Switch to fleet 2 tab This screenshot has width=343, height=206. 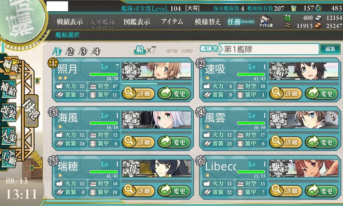(70, 52)
